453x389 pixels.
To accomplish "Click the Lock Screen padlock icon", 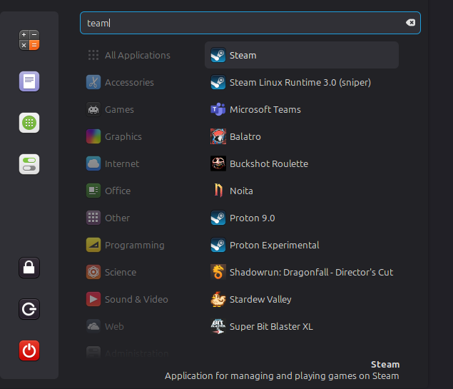I will 29,268.
